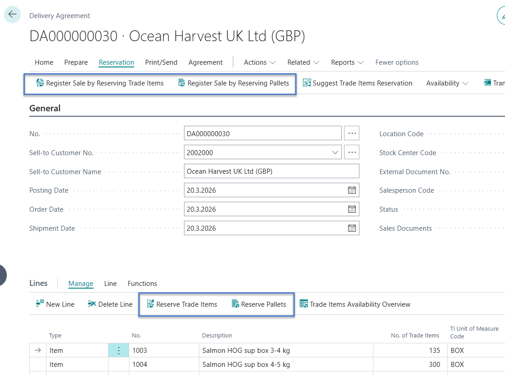Viewport: 505px width, 375px height.
Task: Click the Reserve Pallets icon
Action: click(x=236, y=304)
